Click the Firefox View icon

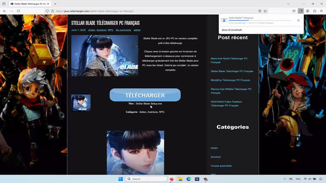click(4, 4)
